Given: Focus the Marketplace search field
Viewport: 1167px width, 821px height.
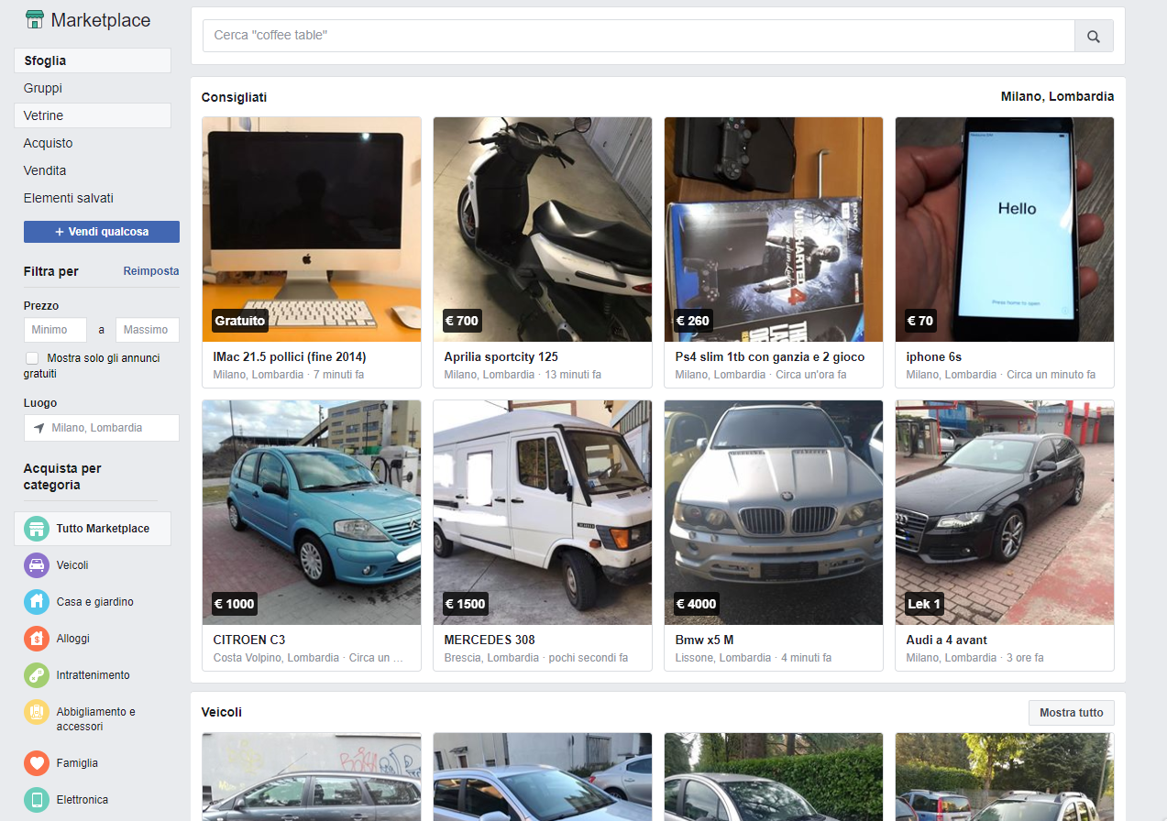Looking at the screenshot, I should [639, 36].
